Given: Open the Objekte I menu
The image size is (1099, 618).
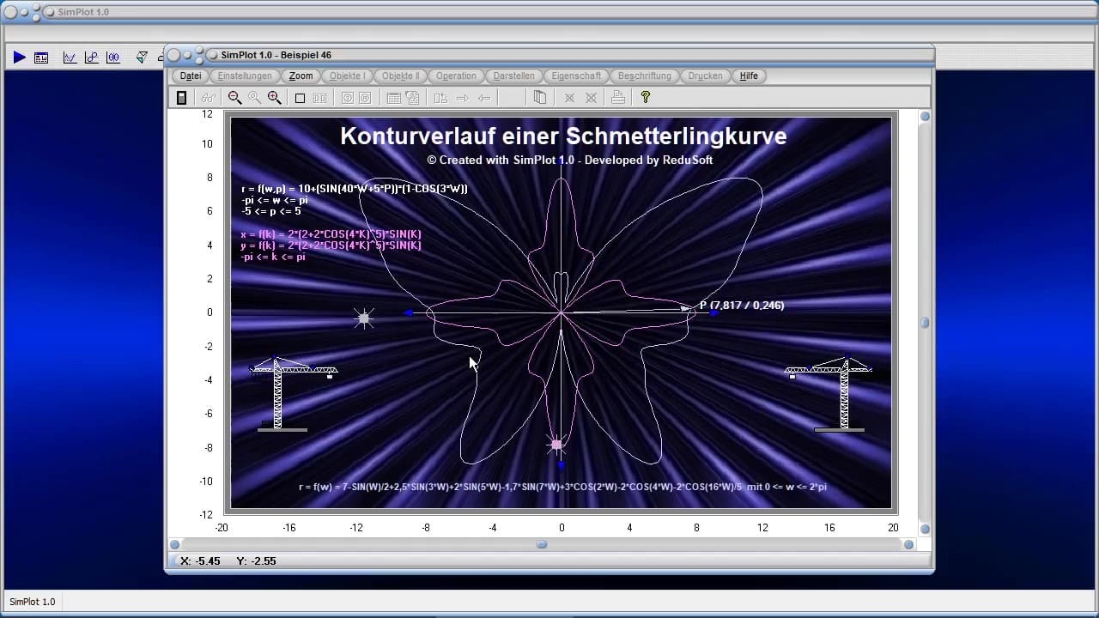Looking at the screenshot, I should click(x=347, y=76).
